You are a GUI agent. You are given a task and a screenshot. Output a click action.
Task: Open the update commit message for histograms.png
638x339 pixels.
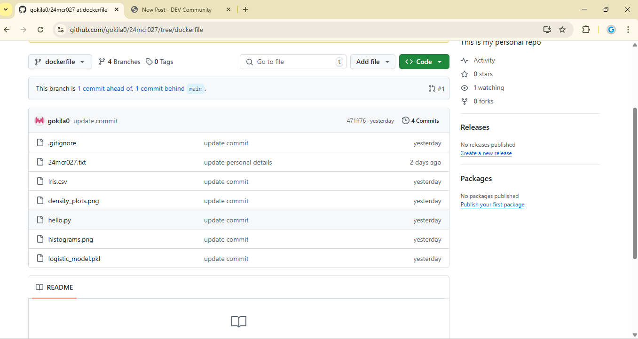tap(226, 239)
